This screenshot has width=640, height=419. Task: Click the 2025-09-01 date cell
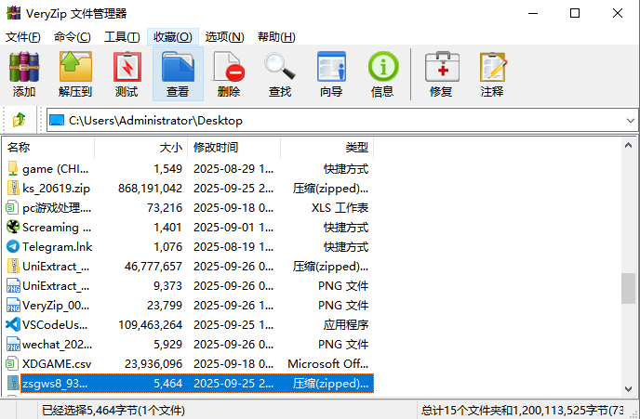coord(233,228)
